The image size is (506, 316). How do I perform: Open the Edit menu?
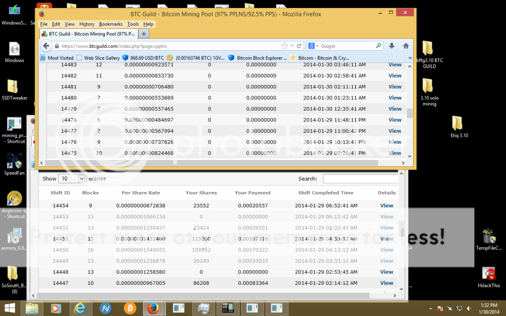point(56,24)
